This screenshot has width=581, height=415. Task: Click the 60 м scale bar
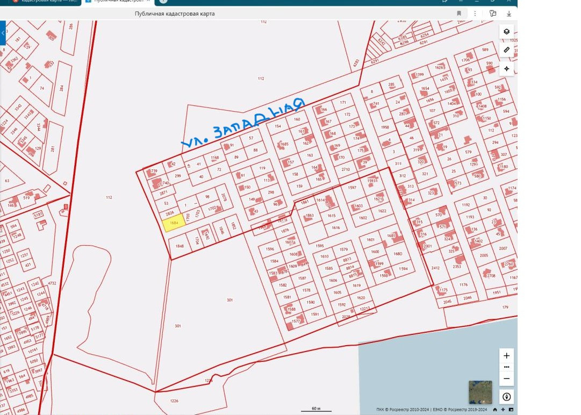(316, 409)
